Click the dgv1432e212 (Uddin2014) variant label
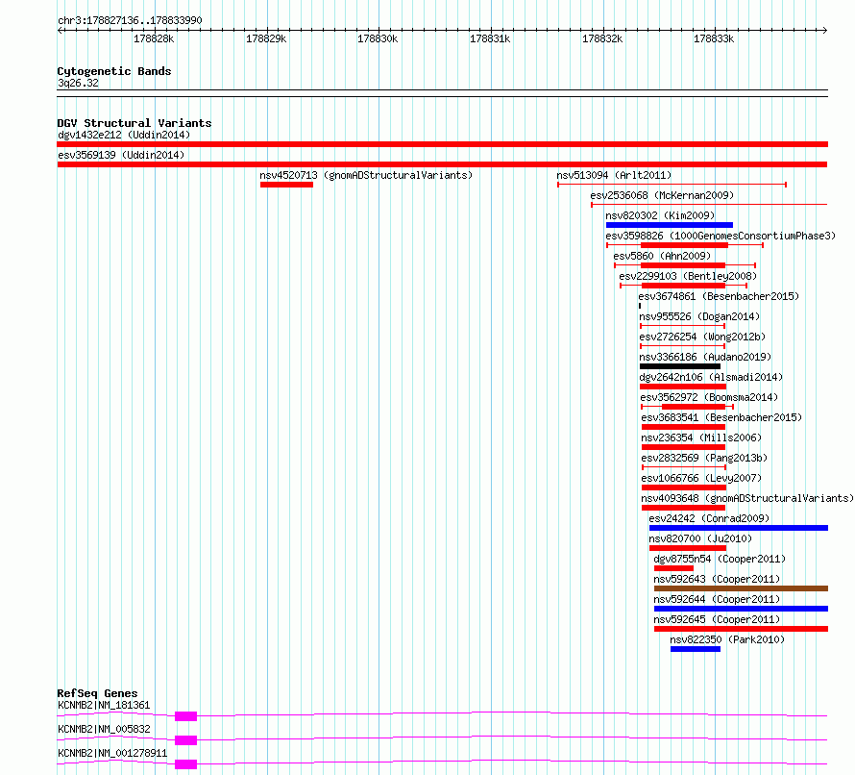Screen dimensions: 855x775 [124, 135]
